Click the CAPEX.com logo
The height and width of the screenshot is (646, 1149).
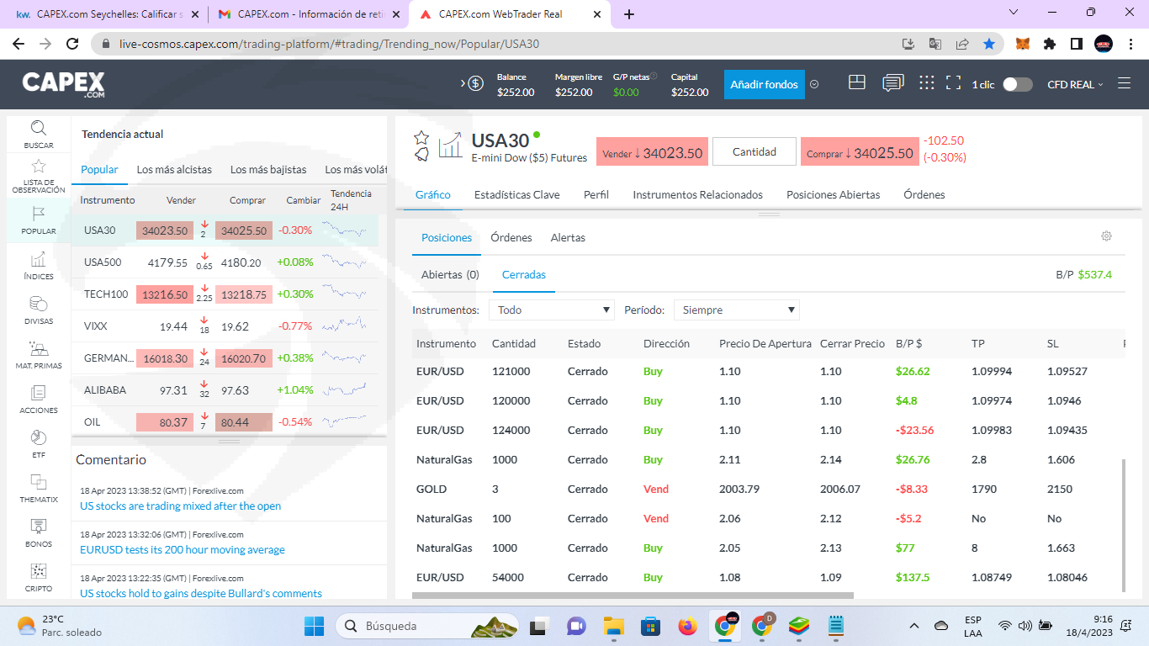[x=63, y=84]
